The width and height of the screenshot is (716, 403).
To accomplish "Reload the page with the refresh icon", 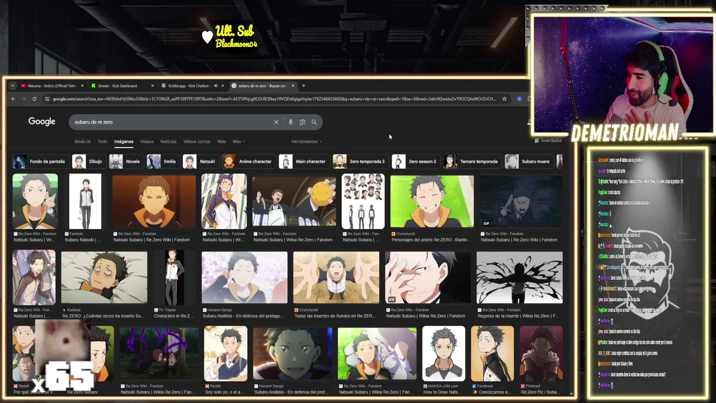I will point(34,99).
